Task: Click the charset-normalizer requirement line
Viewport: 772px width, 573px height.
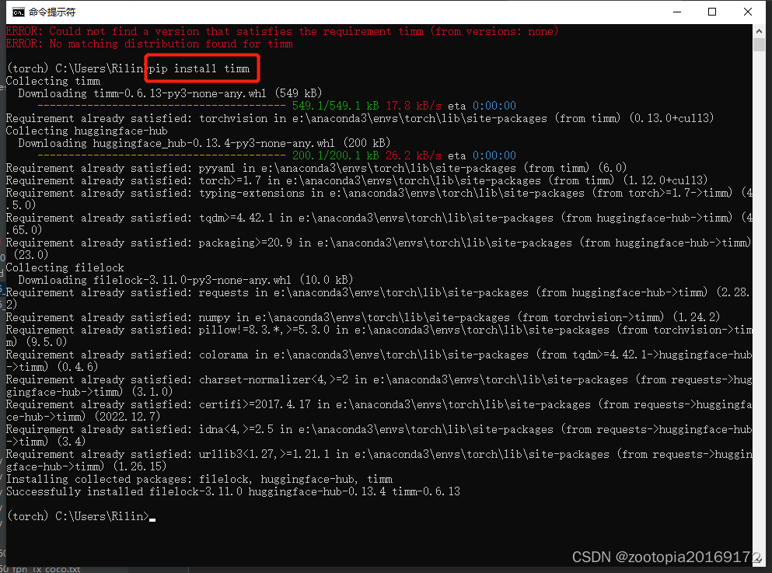Action: coord(379,386)
